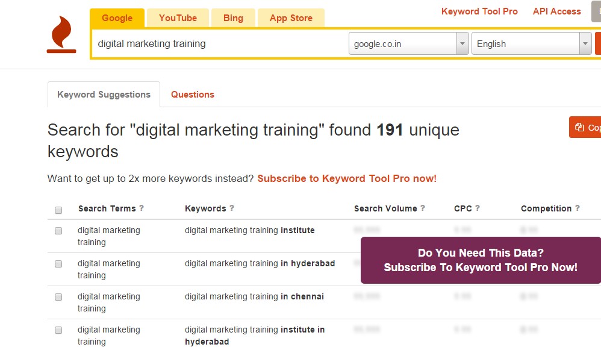Click Subscribe to Keyword Tool Pro now link

click(x=347, y=179)
